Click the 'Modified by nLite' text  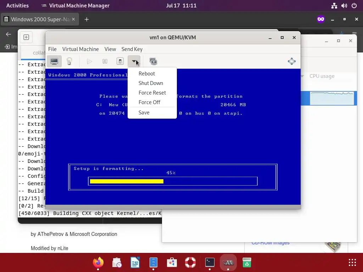coord(49,248)
